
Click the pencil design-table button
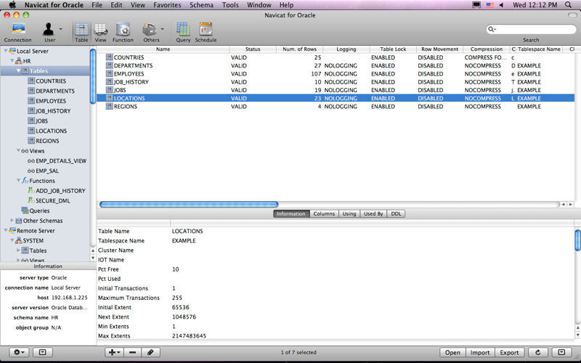pos(150,352)
